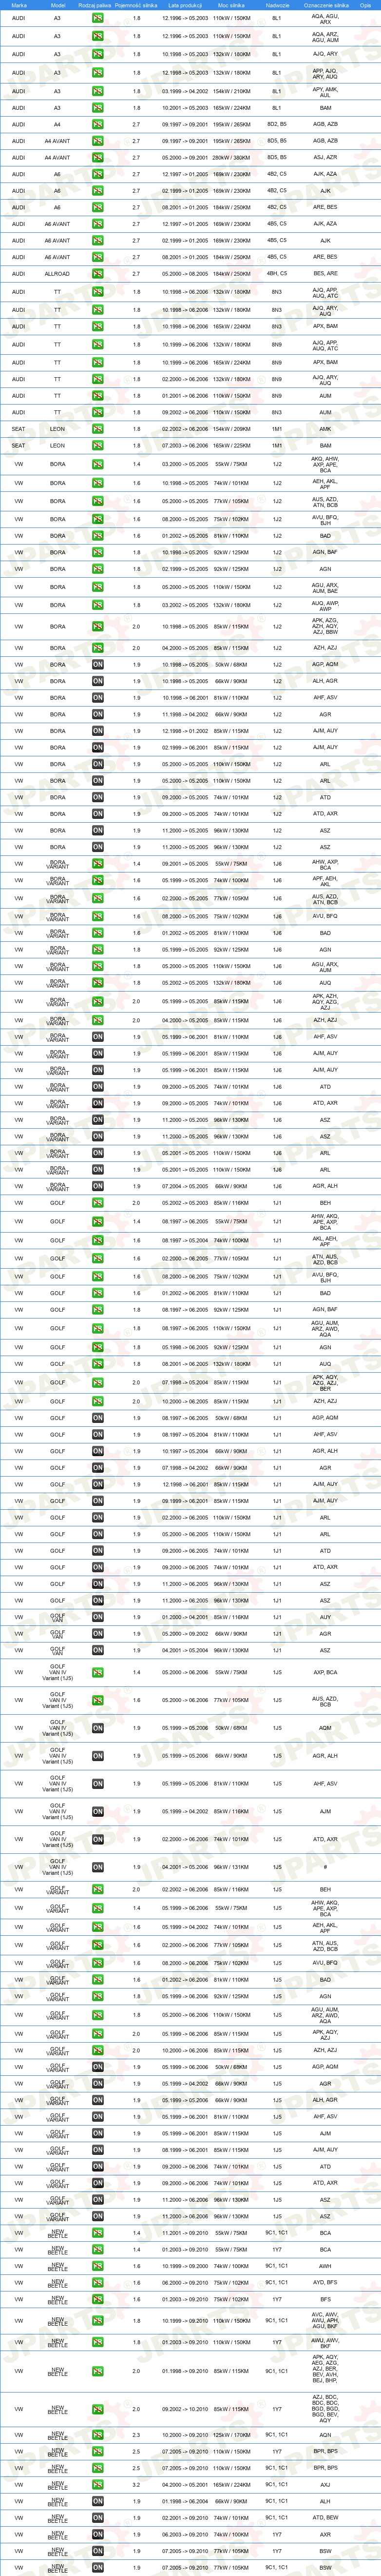Screen dimensions: 381x2576
Task: Click petrol icon in Audi A4 Avant 280kW / 380KM row
Action: 98,157
